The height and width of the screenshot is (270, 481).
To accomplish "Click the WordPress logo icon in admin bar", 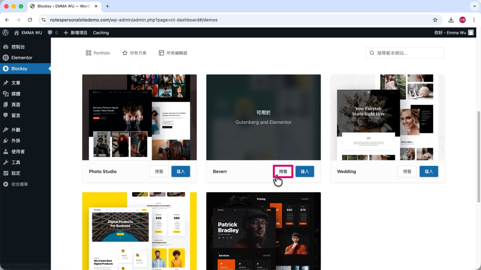I will point(5,33).
